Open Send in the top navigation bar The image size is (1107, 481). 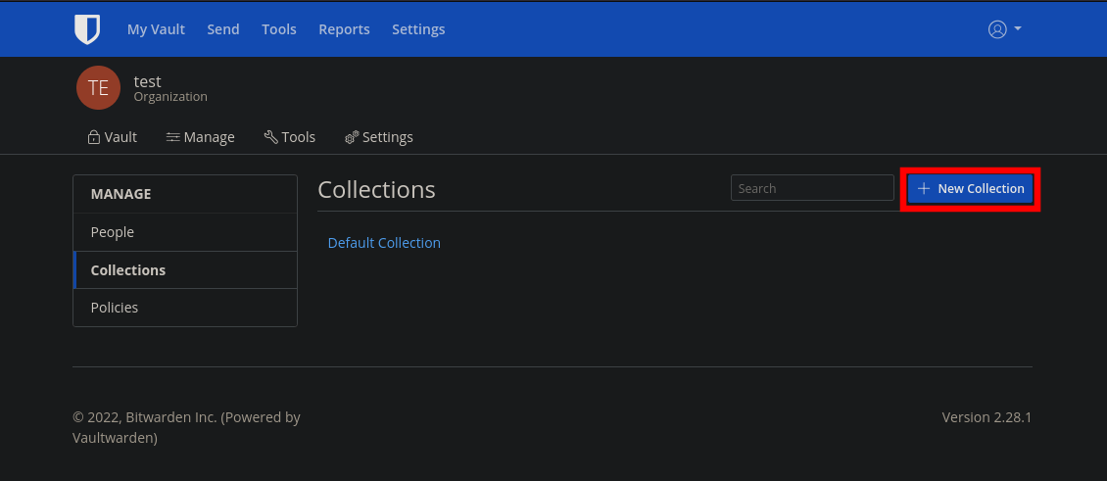[223, 29]
